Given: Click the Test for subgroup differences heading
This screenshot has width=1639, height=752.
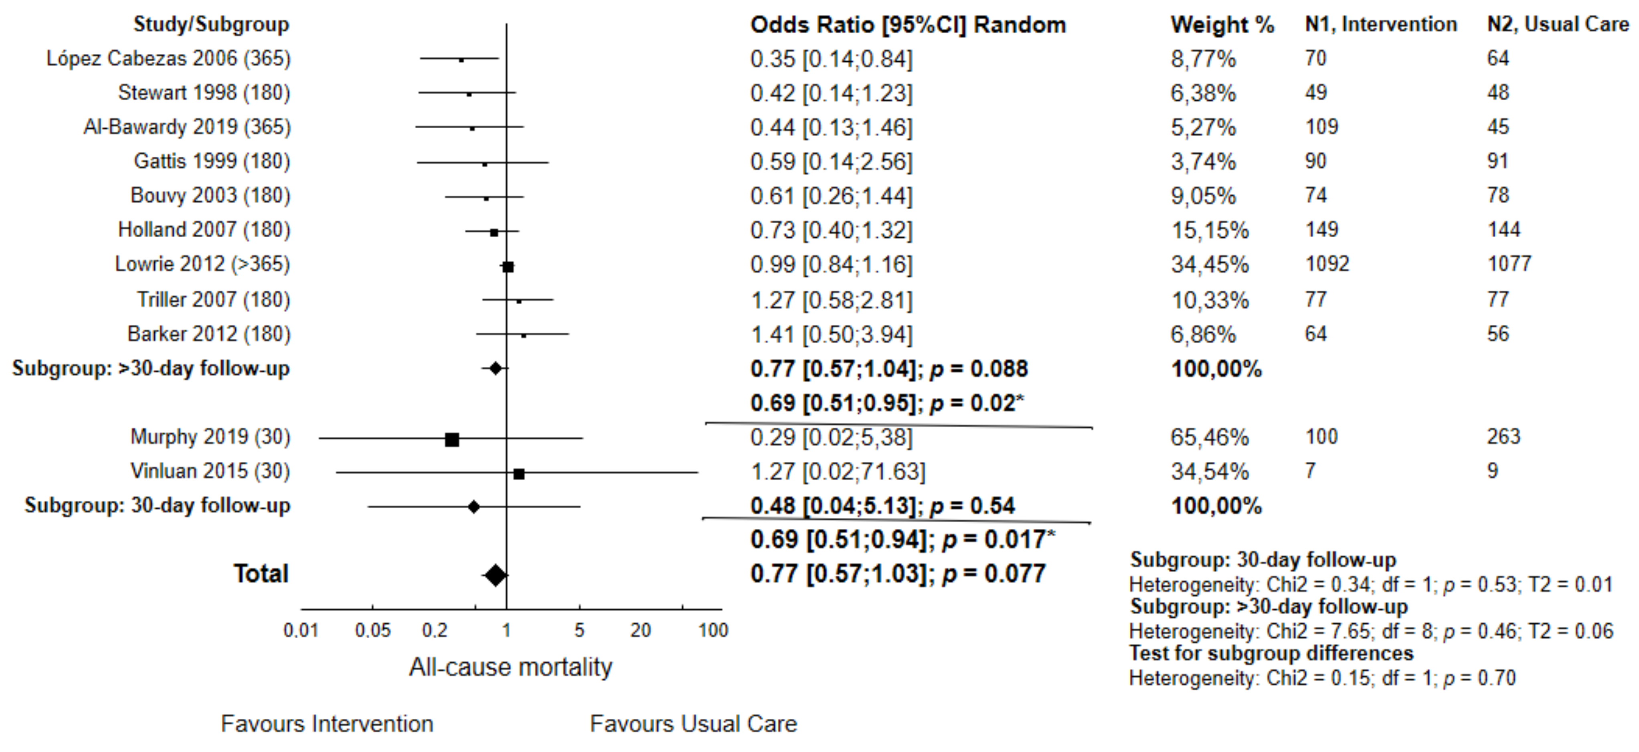Looking at the screenshot, I should (x=1271, y=653).
